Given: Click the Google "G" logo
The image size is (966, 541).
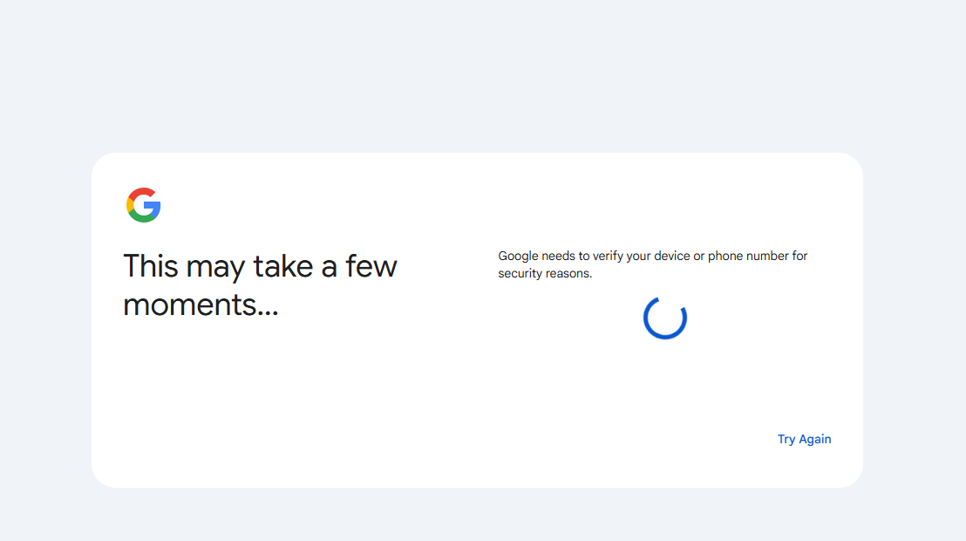Looking at the screenshot, I should coord(144,205).
